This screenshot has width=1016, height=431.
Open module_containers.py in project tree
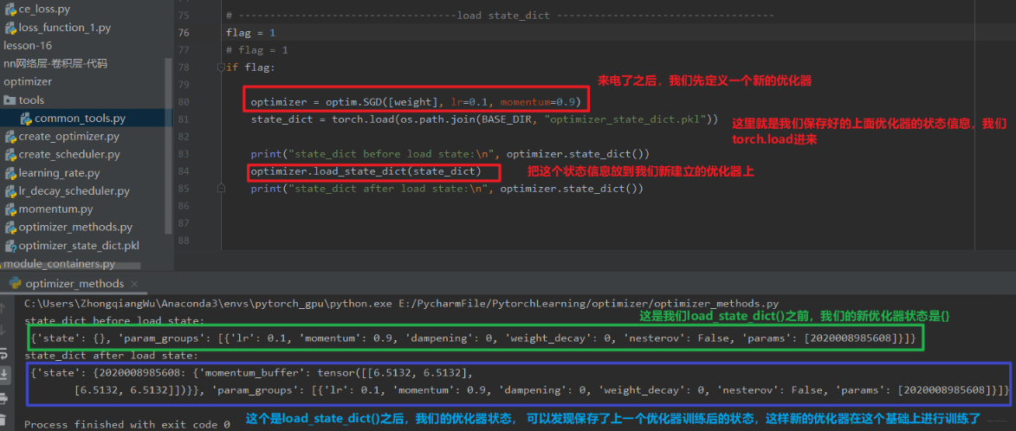click(x=58, y=264)
